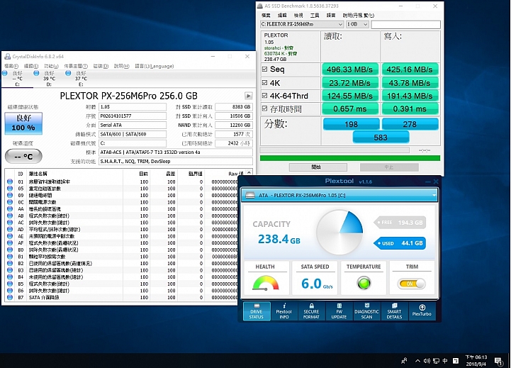Viewport: 511px width, 368px height.
Task: Click blue status circle for SMART ID 01
Action: [x=10, y=182]
